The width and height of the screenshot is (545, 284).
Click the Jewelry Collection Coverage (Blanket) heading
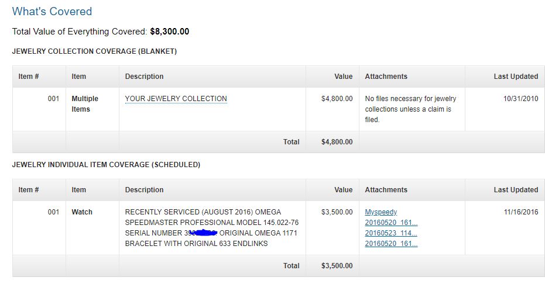94,51
